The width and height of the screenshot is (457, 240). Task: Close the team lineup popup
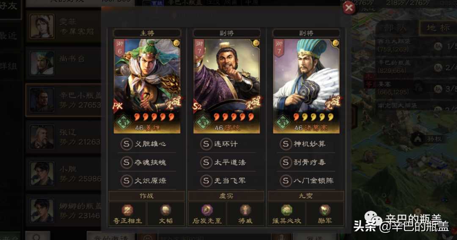(x=349, y=8)
